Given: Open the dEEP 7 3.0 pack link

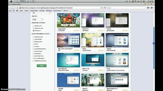Looking at the screenshot, I should point(86,69).
